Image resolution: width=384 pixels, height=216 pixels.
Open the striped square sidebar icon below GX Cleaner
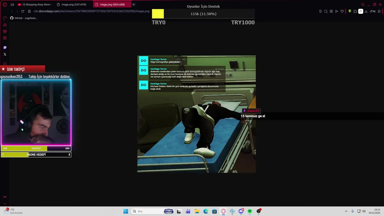pos(5,31)
